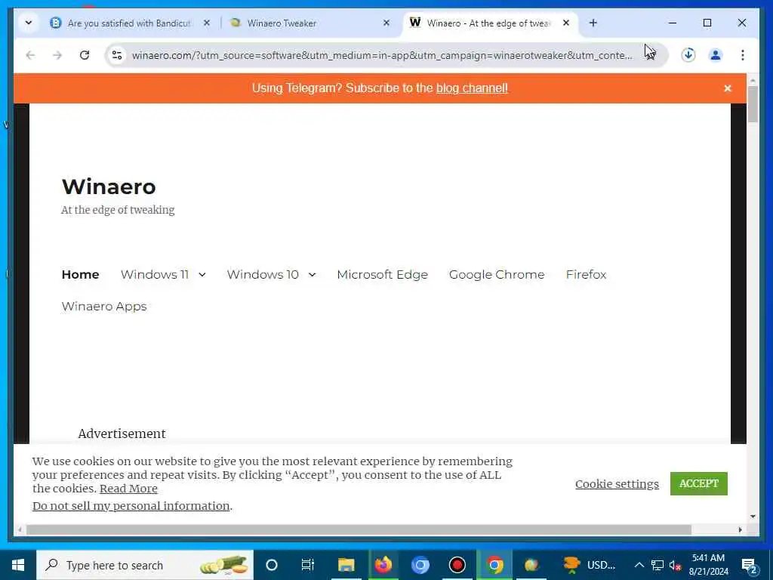Click the scroll down arrow
Screen dimensions: 773x580
pyautogui.click(x=753, y=517)
